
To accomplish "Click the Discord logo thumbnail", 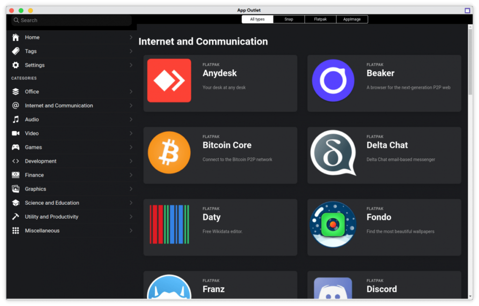I will [x=333, y=288].
